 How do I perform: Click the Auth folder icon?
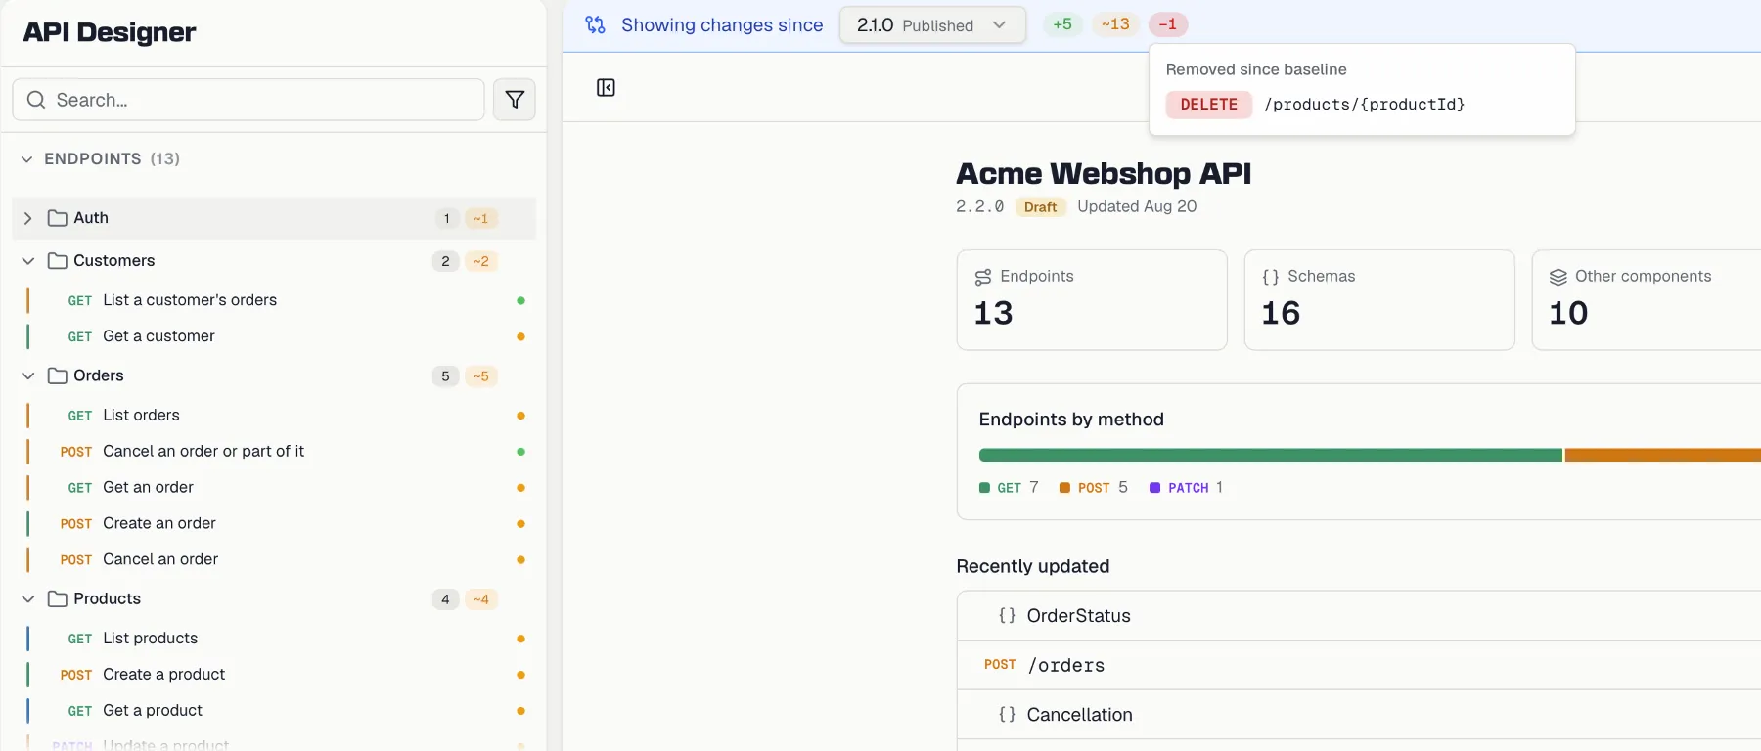click(58, 218)
